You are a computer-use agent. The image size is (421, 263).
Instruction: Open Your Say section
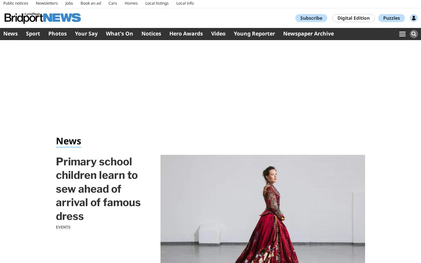86,34
